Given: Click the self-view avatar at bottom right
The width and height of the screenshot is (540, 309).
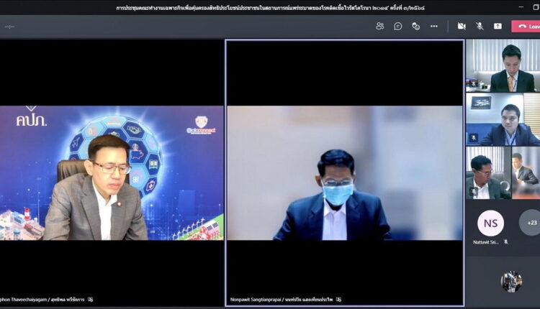Looking at the screenshot, I should (x=511, y=281).
